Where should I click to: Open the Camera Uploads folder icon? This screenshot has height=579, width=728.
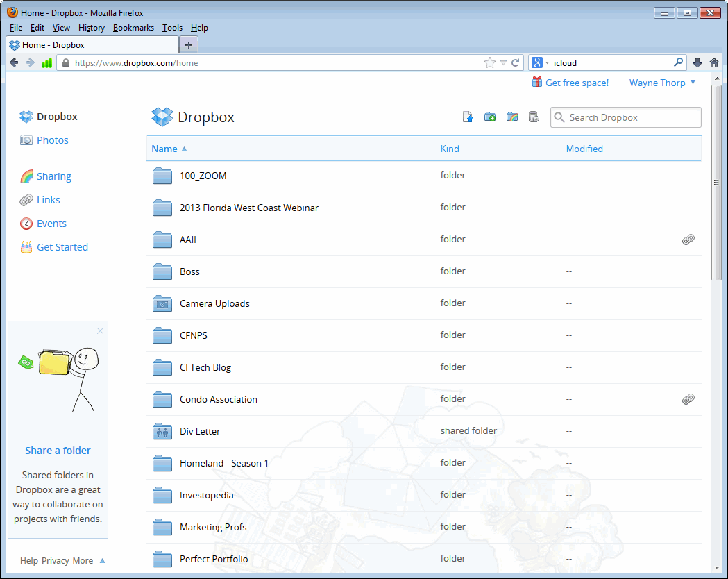[x=162, y=303]
